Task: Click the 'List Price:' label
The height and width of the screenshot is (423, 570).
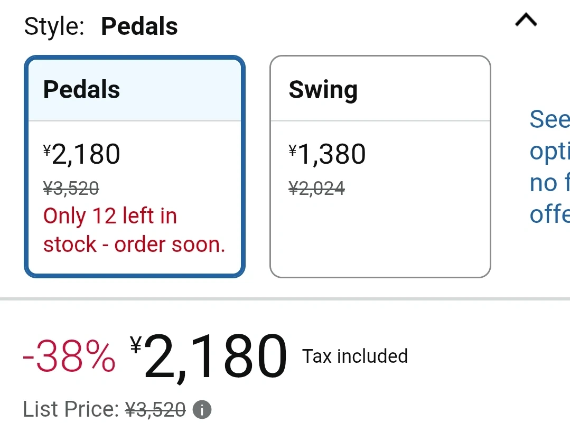Action: tap(71, 409)
